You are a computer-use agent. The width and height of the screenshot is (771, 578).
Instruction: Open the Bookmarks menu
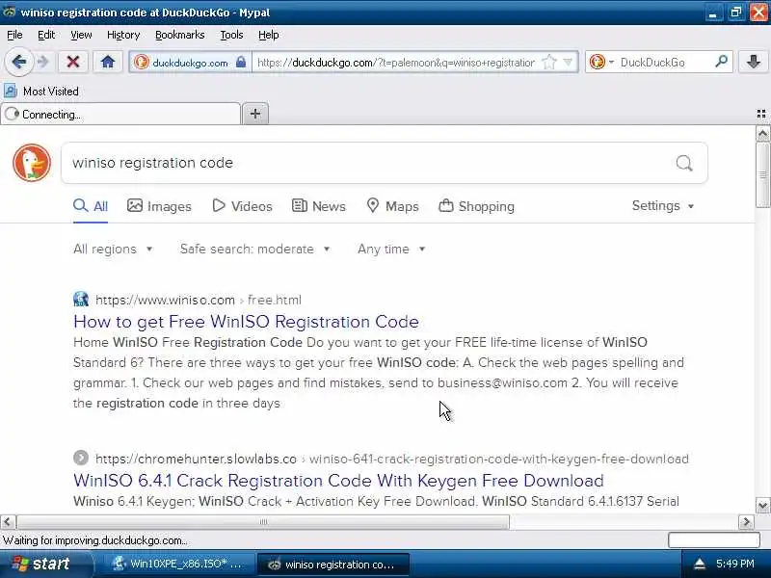pyautogui.click(x=179, y=35)
